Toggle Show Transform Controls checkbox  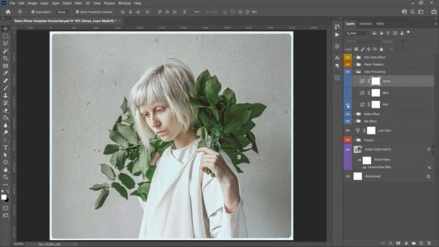coord(78,12)
